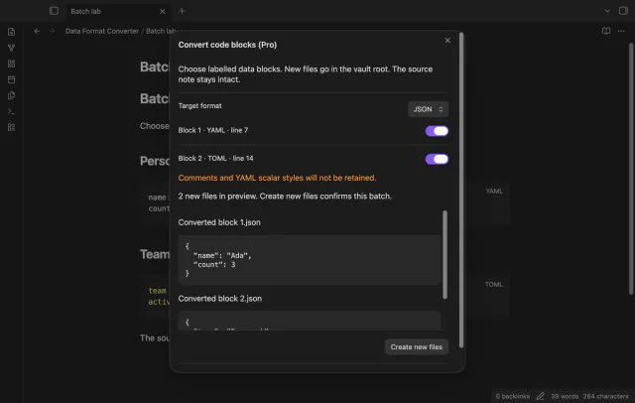This screenshot has height=403, width=635.
Task: Click the 2 new files in preview message
Action: point(285,196)
